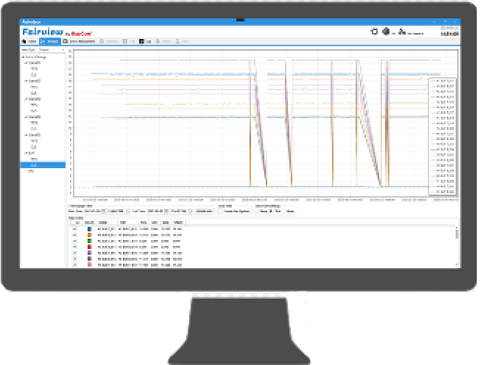The image size is (480, 365).
Task: Click the blue color swatch in first data row
Action: tap(88, 229)
